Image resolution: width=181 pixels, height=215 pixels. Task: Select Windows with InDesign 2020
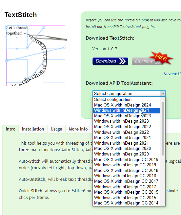pyautogui.click(x=127, y=154)
